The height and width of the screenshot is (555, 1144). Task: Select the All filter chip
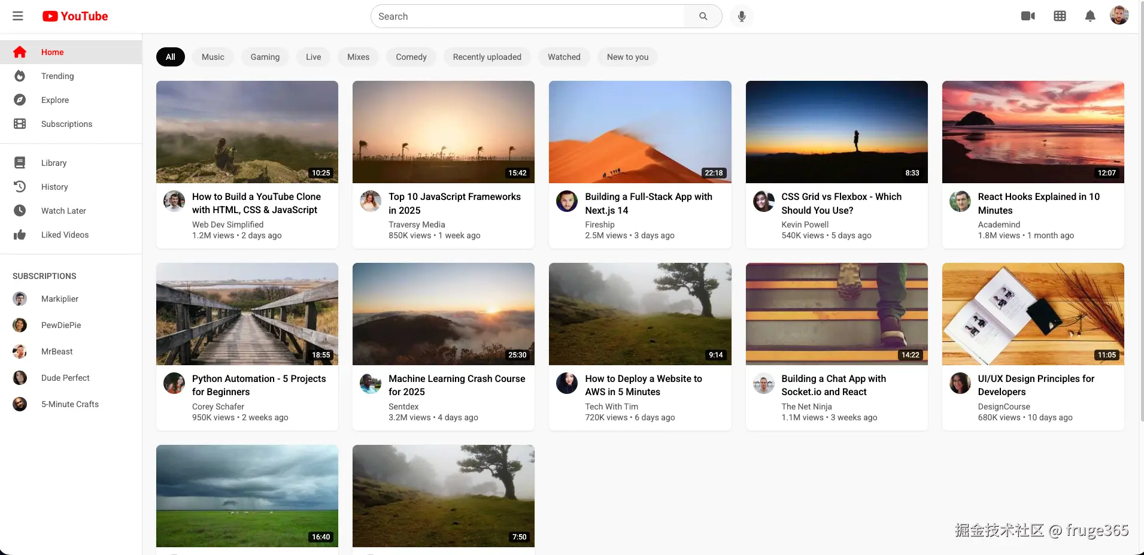coord(171,57)
